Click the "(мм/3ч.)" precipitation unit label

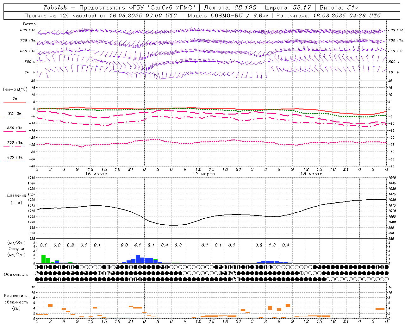[16, 243]
